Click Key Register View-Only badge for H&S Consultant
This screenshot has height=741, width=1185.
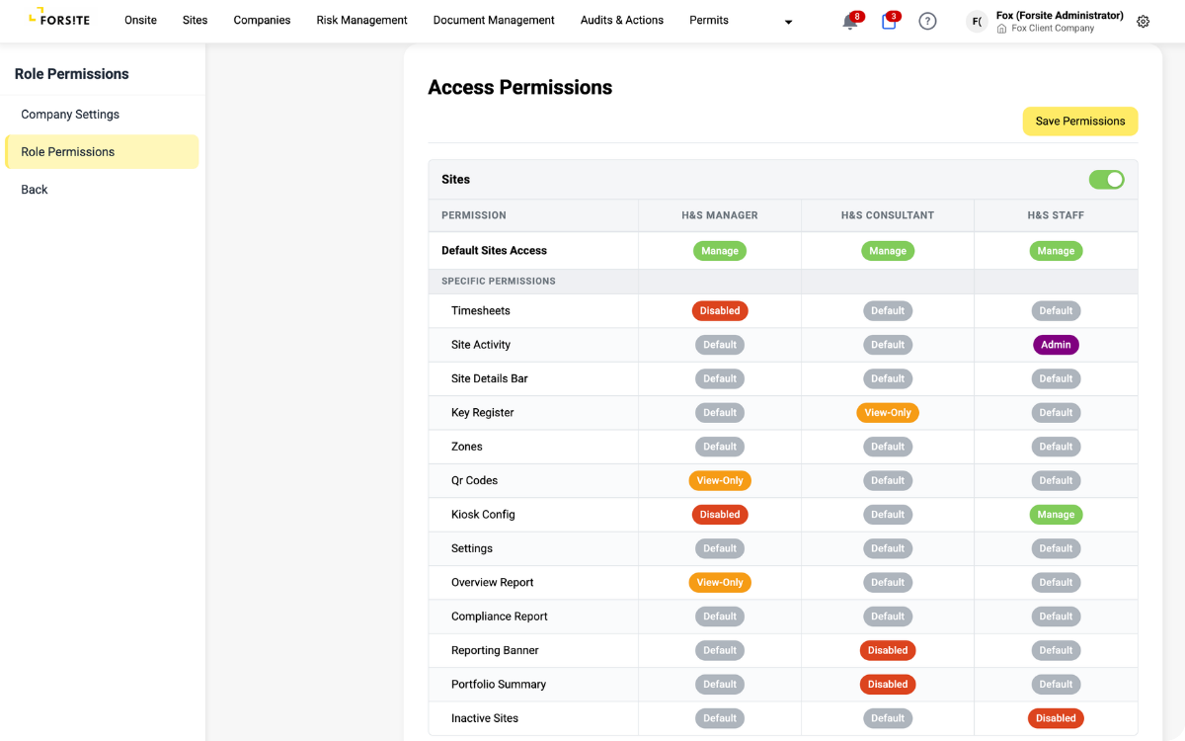pyautogui.click(x=888, y=413)
